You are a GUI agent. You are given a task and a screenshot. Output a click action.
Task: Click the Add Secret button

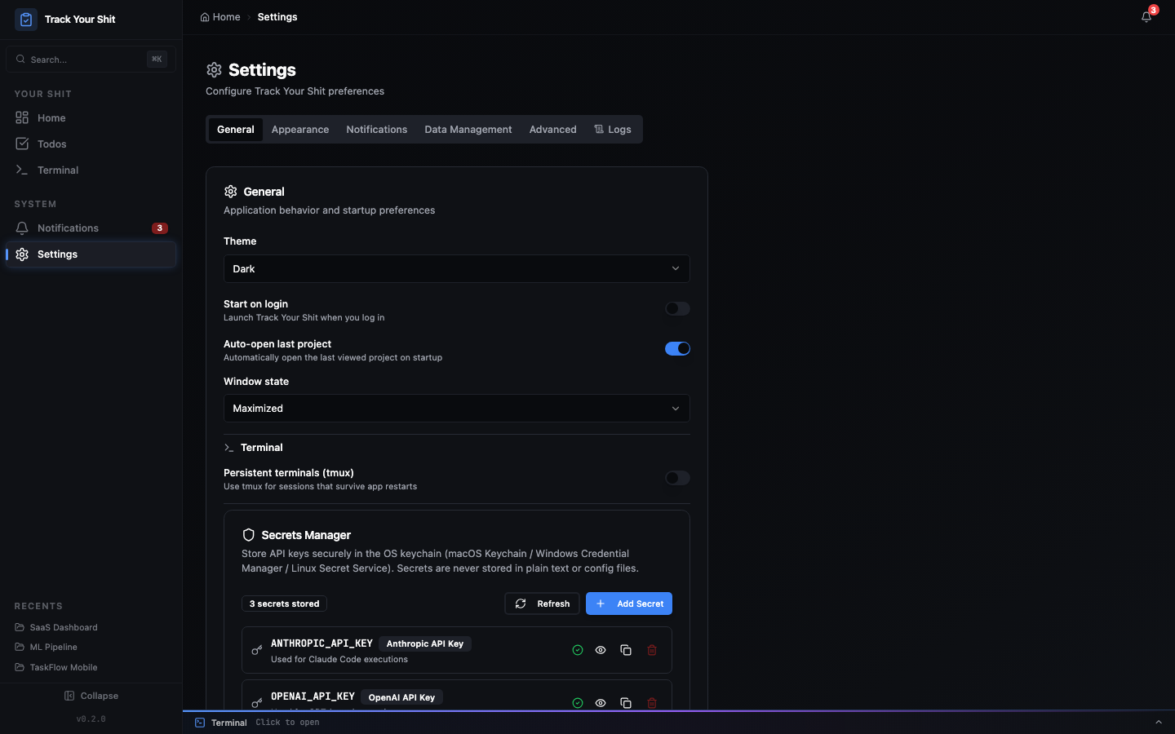pyautogui.click(x=628, y=604)
